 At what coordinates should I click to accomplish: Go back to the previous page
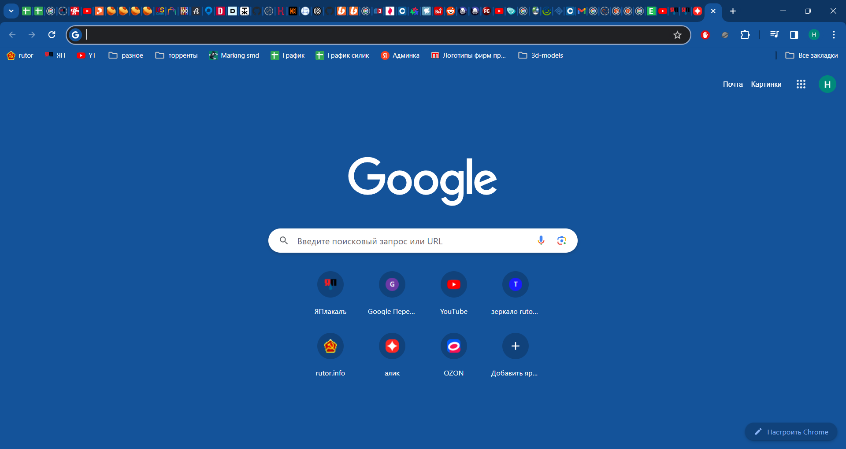[12, 35]
